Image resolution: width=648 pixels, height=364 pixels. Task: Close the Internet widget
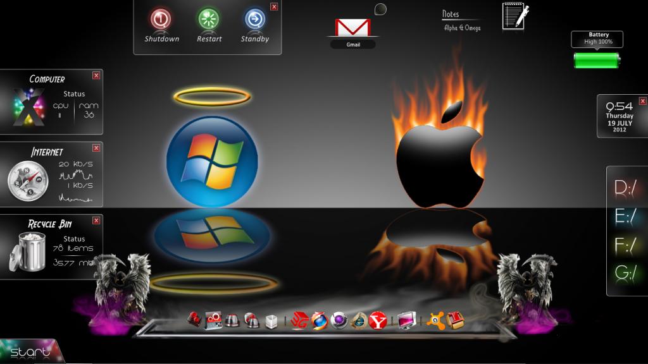(x=96, y=148)
